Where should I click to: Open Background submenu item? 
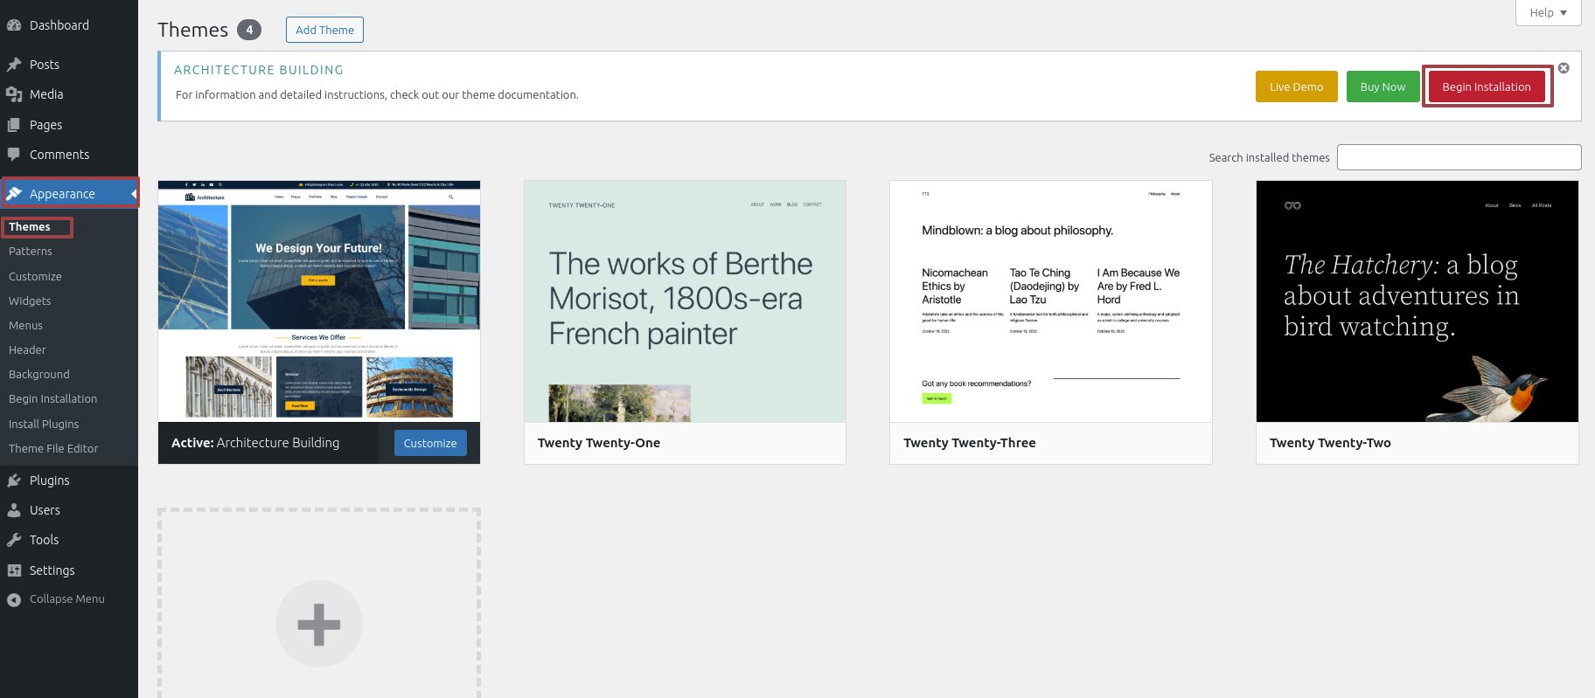pos(39,375)
